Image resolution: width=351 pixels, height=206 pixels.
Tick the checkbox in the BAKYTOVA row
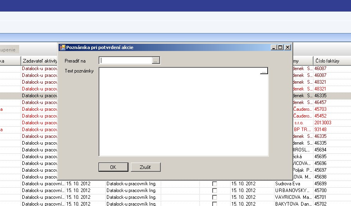pyautogui.click(x=215, y=204)
